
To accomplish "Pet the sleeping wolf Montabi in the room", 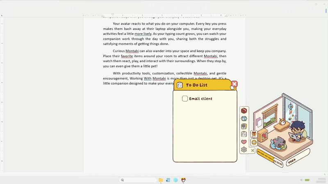I will [278, 144].
